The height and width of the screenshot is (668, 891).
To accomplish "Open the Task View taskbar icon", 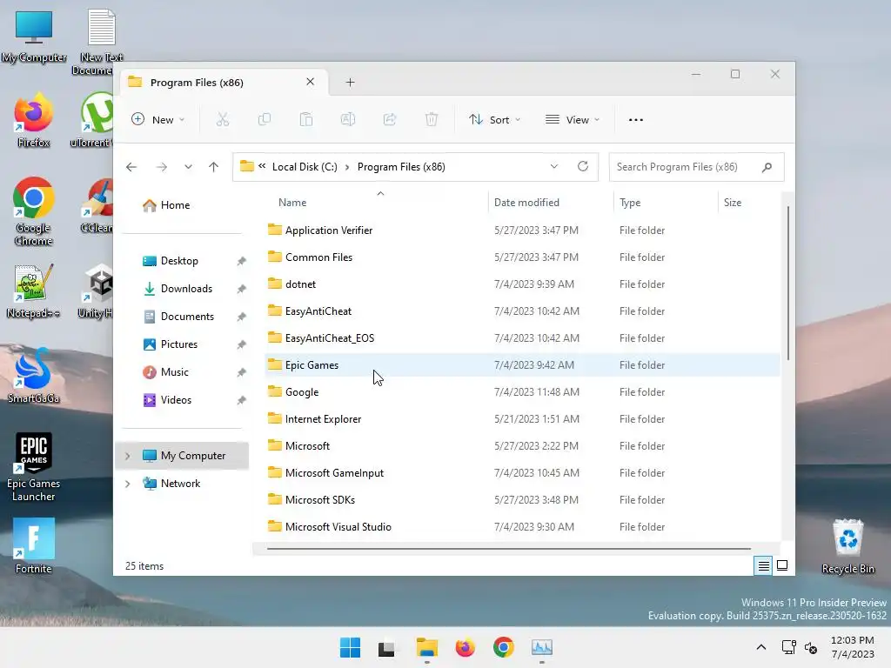I will pos(386,647).
